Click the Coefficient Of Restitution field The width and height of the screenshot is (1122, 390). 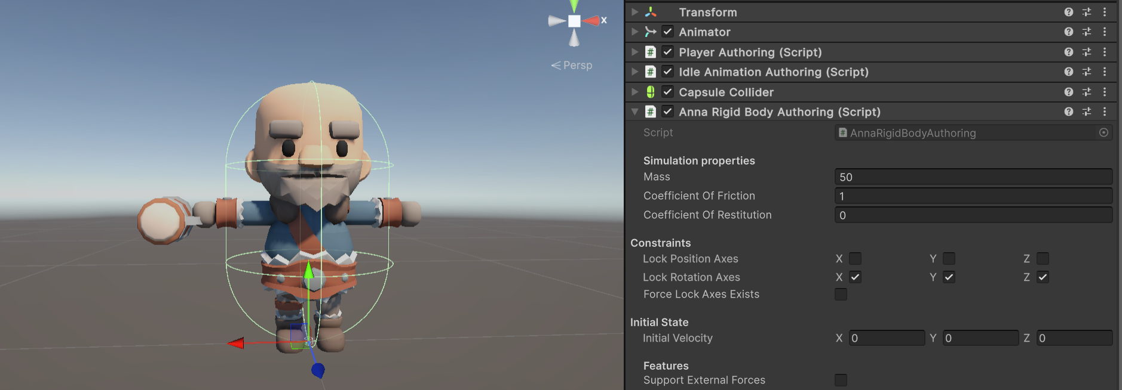(x=973, y=215)
